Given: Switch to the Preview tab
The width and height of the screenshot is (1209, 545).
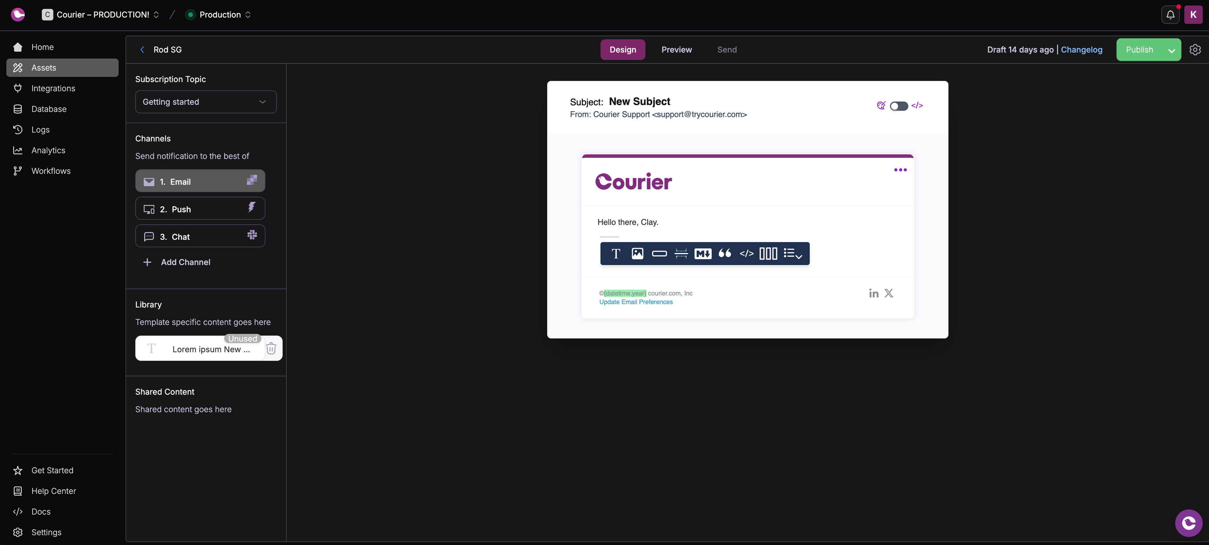Looking at the screenshot, I should point(676,49).
